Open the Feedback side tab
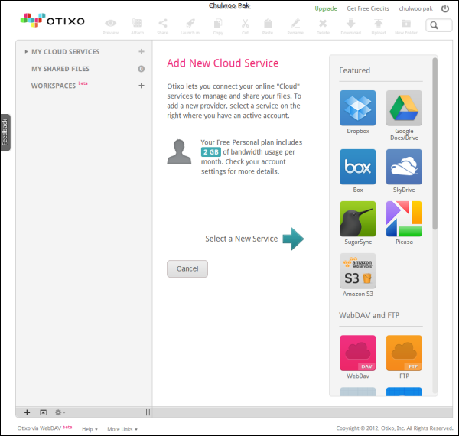Viewport: 459px width, 436px height. [x=5, y=132]
